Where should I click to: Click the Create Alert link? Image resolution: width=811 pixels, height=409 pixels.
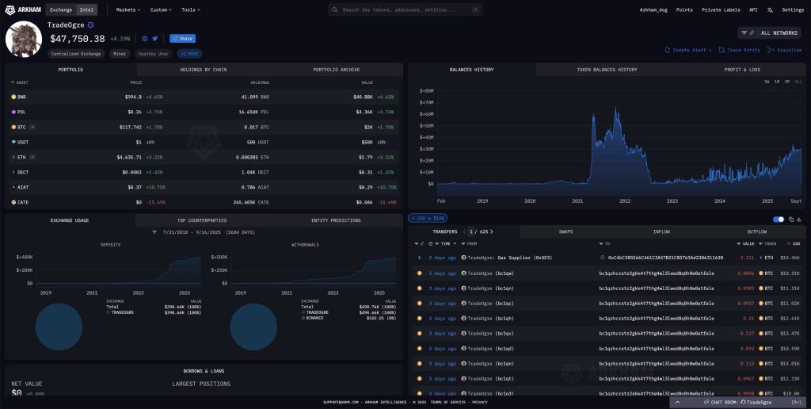(x=688, y=50)
